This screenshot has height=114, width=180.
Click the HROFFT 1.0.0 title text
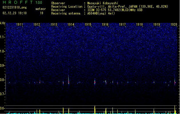[x=22, y=2]
